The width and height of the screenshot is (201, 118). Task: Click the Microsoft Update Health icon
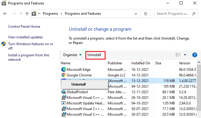63,103
